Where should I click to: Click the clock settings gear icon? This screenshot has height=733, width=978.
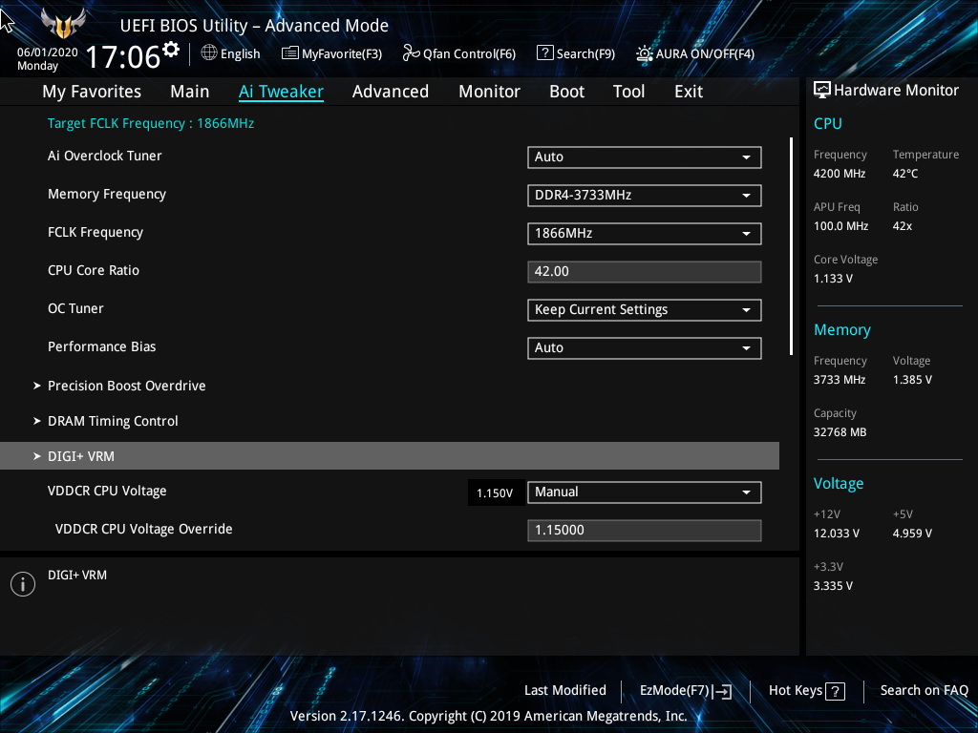coord(171,49)
